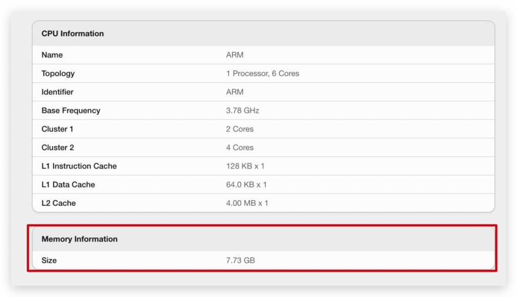517x297 pixels.
Task: Select the 'ARM' value in the Identifier row
Action: (235, 92)
